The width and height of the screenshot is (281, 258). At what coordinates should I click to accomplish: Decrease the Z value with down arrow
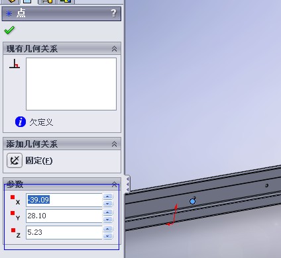coord(108,236)
